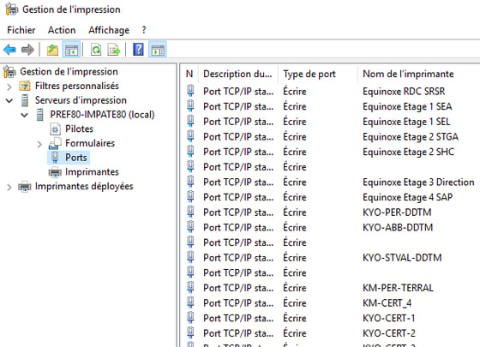Click the port icon for KYO-PER-DDTM row
Screen dimensions: 480x347
click(x=190, y=212)
